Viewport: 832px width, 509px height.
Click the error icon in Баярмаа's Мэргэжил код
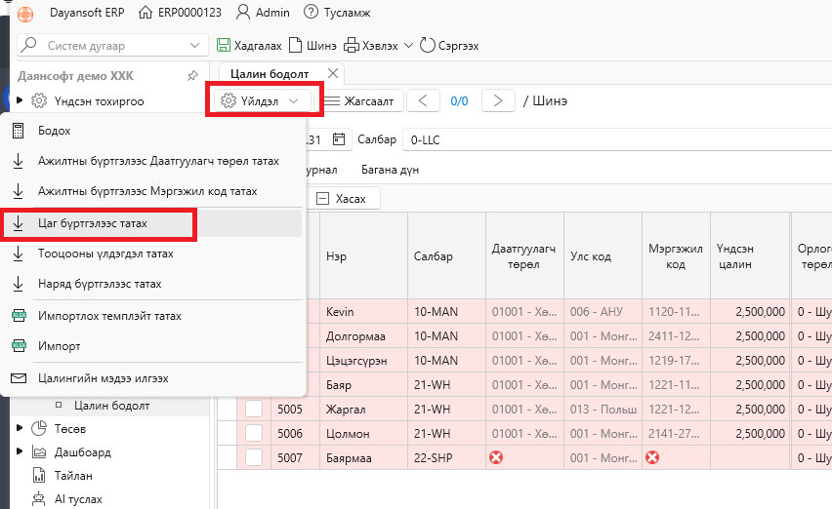click(652, 457)
